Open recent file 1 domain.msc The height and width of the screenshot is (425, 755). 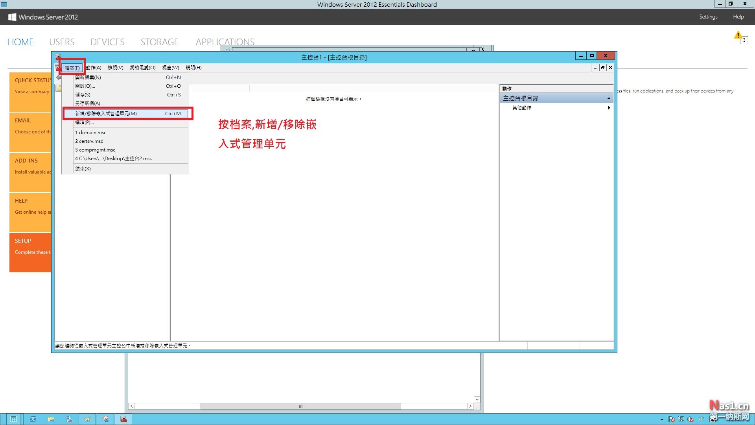tap(125, 133)
